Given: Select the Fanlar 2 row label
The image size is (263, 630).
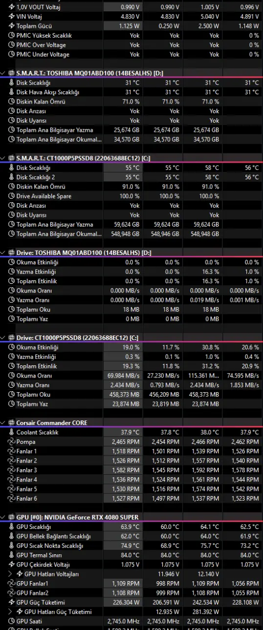Looking at the screenshot, I should click(x=26, y=461).
